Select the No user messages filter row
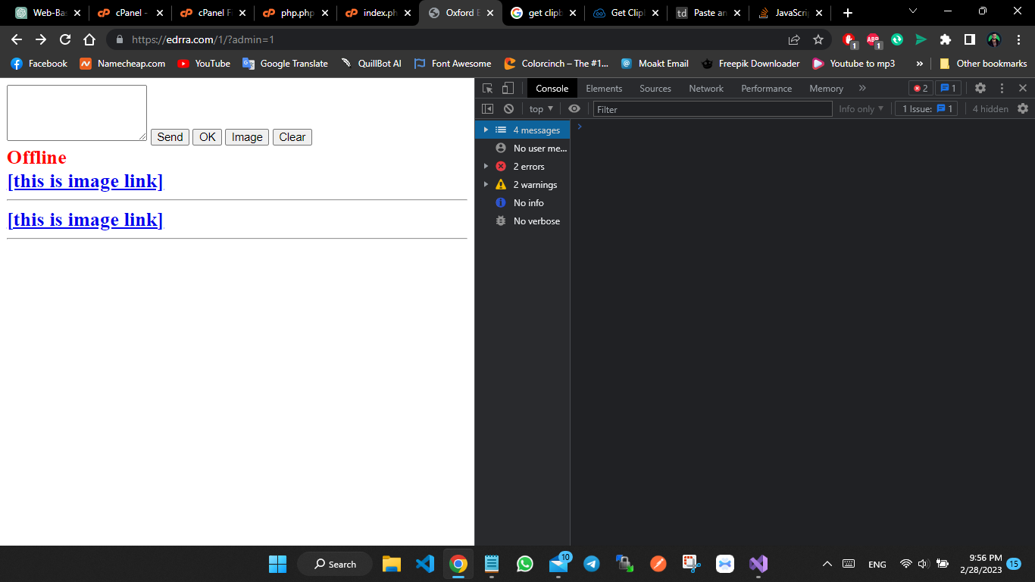Viewport: 1035px width, 582px height. (x=522, y=149)
